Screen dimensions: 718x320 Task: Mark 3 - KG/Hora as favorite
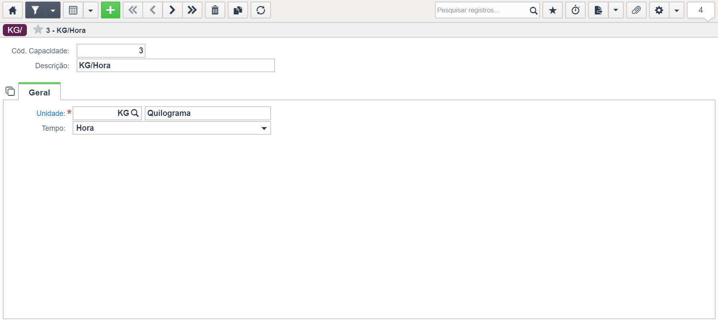pyautogui.click(x=38, y=30)
